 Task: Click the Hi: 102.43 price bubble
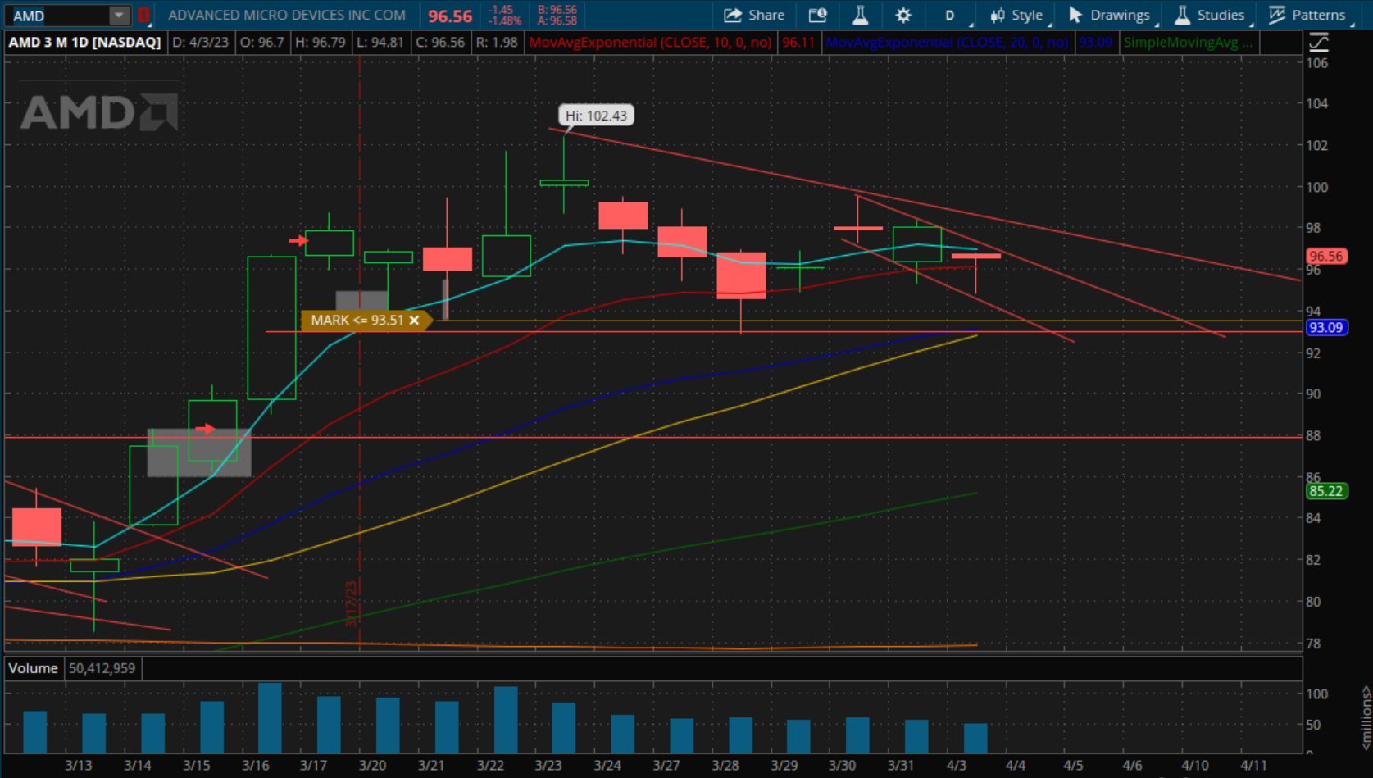(596, 116)
